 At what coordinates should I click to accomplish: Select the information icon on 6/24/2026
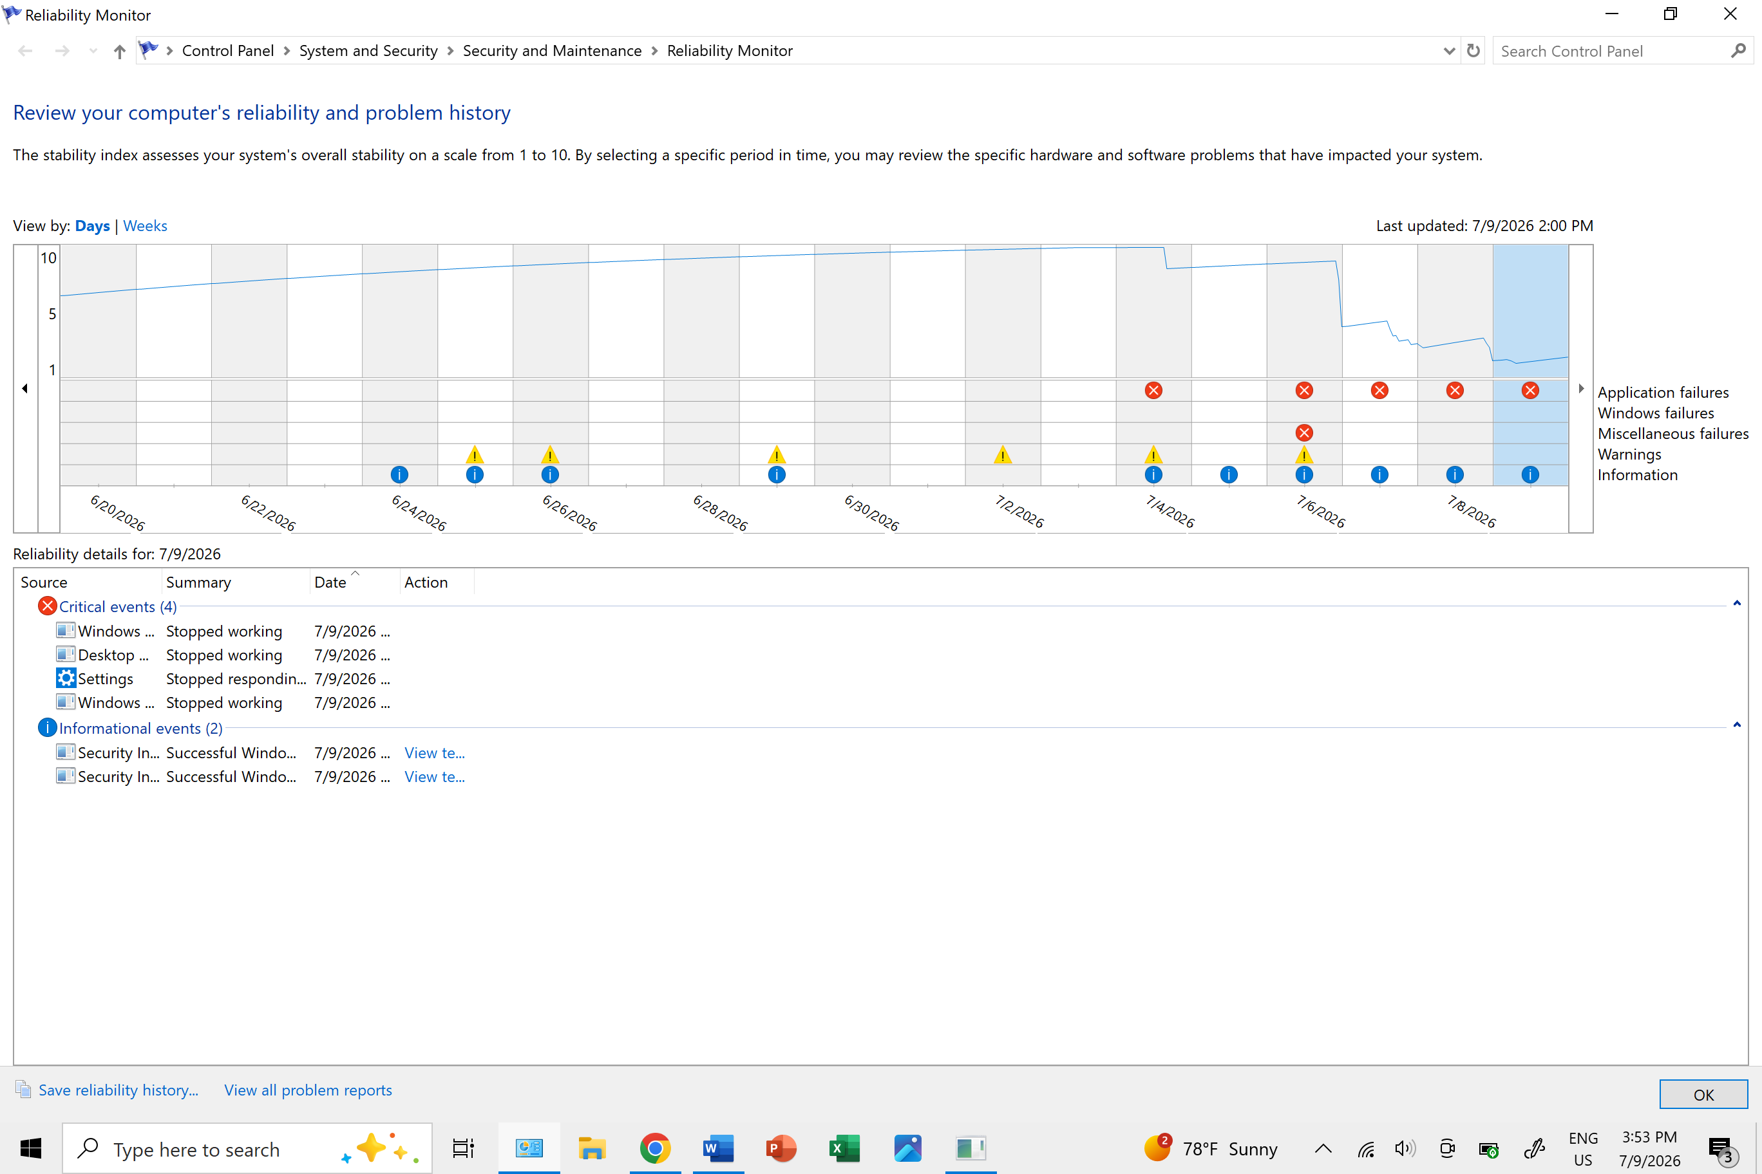pos(399,475)
